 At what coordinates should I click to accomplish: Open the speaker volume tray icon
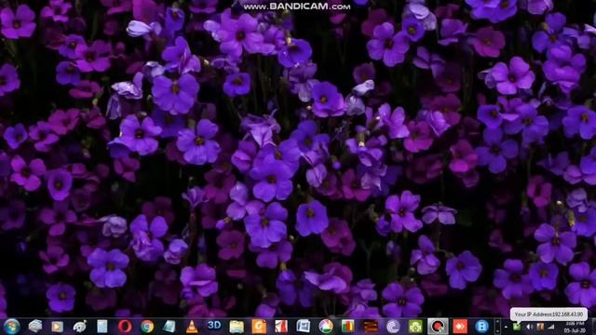pyautogui.click(x=529, y=327)
